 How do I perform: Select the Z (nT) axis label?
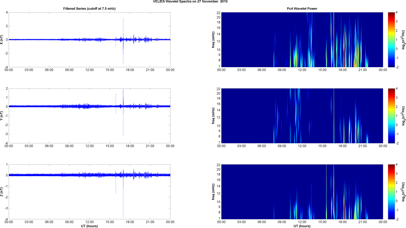click(x=2, y=192)
